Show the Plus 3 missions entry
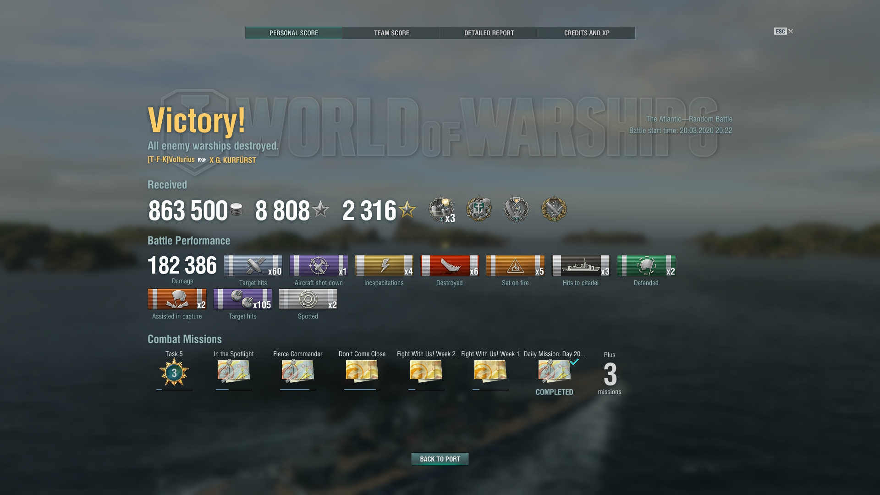This screenshot has height=495, width=880. tap(610, 374)
